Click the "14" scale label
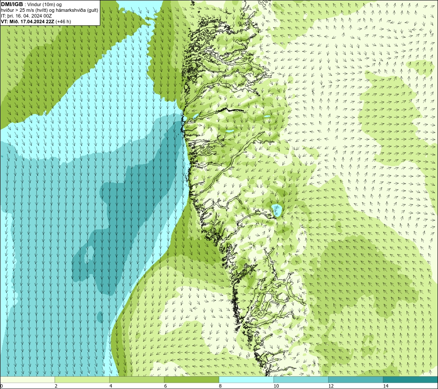Image resolution: width=438 pixels, height=389 pixels. 385,386
